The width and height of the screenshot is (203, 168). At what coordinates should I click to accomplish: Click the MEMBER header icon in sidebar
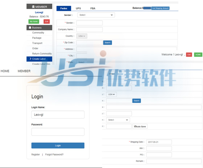click(33, 7)
